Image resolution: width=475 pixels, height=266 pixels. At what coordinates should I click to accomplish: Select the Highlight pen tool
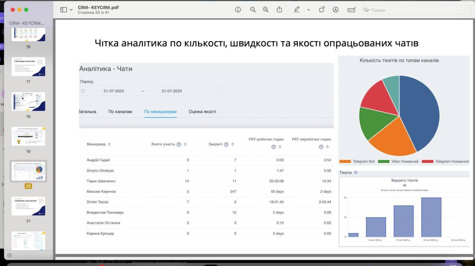pyautogui.click(x=297, y=10)
